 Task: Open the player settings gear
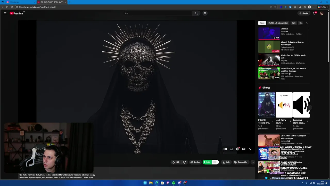[238, 149]
